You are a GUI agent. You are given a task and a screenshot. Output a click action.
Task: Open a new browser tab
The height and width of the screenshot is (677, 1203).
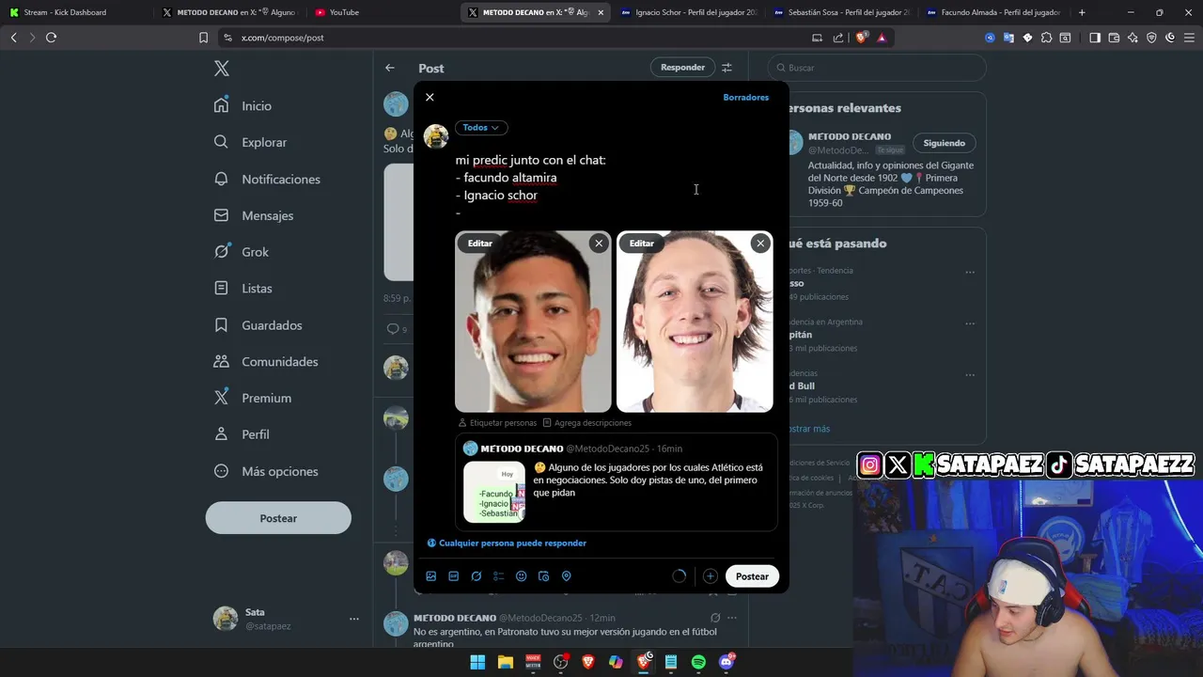click(1082, 12)
